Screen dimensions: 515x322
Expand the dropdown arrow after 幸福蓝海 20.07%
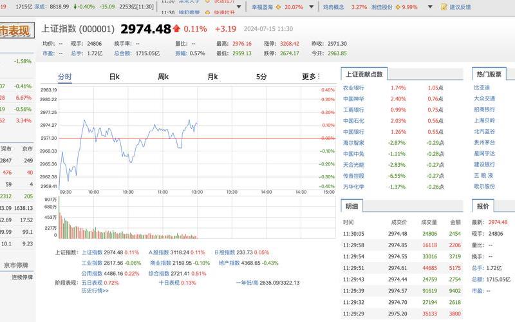point(311,7)
